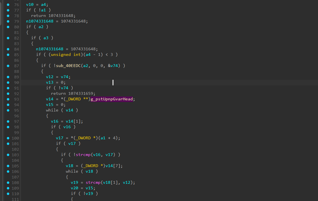Toggle breakpoint dot at line 92
Image resolution: width=318 pixels, height=201 pixels.
tap(8, 94)
